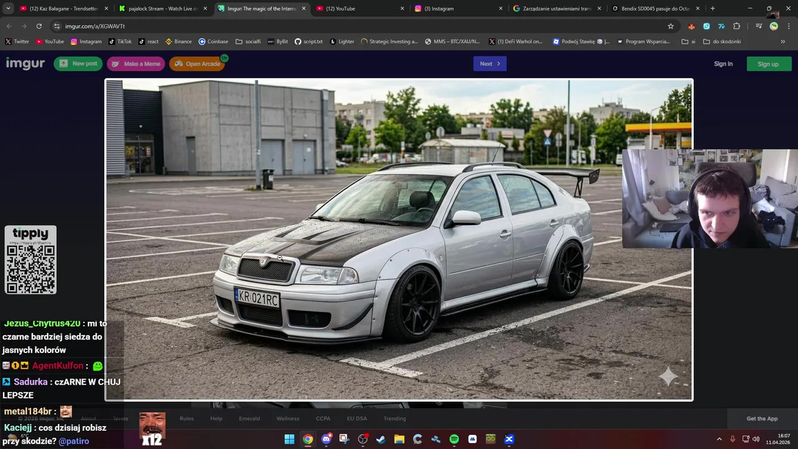Open the volume speaker tray icon

click(756, 439)
